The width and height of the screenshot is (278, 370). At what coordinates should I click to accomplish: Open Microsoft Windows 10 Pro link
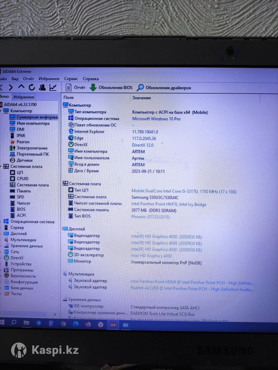coord(156,119)
